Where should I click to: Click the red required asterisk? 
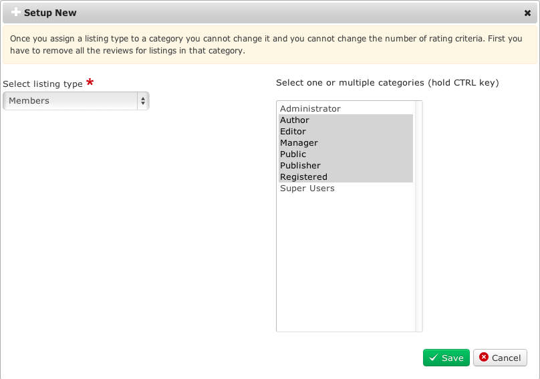click(x=90, y=83)
